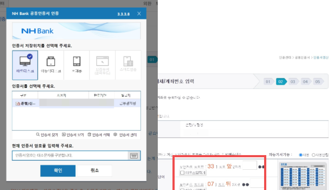This screenshot has width=335, height=190.
Task: Select 사용 radio for auto-fill function
Action: tap(300, 155)
